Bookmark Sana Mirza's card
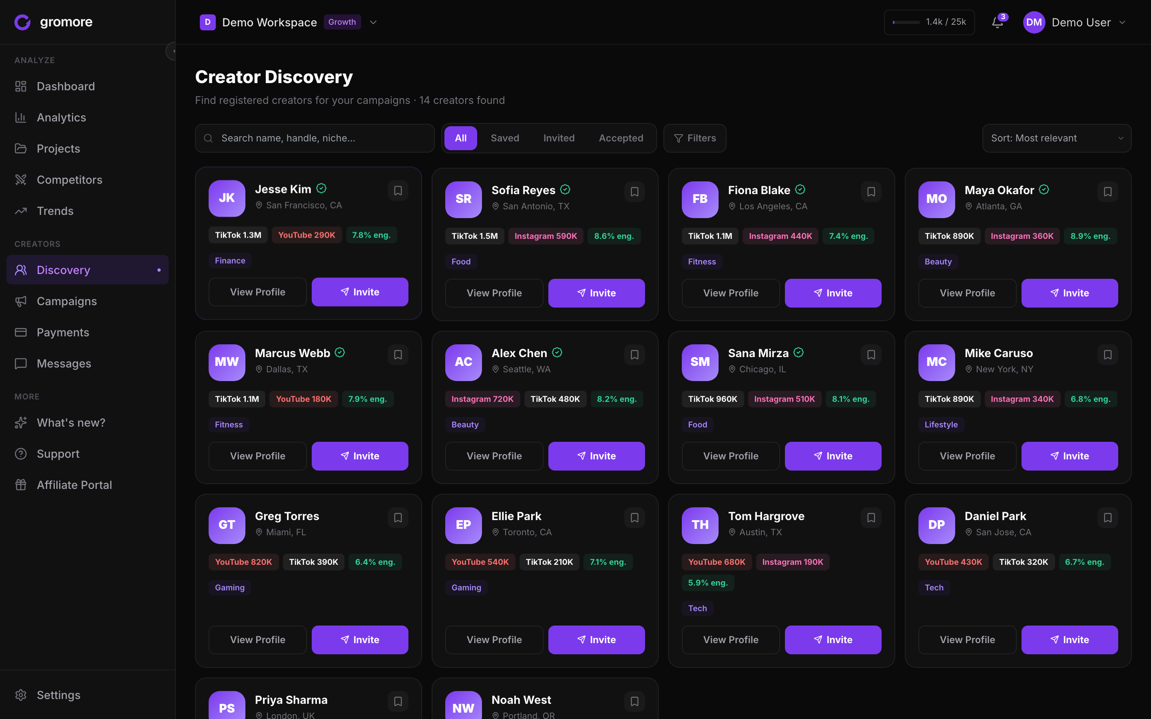Screen dimensions: 1151x719 (x=871, y=355)
